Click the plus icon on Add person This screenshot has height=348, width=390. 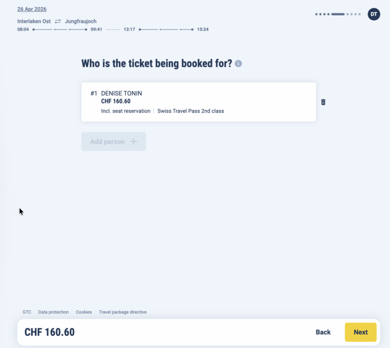pos(134,142)
